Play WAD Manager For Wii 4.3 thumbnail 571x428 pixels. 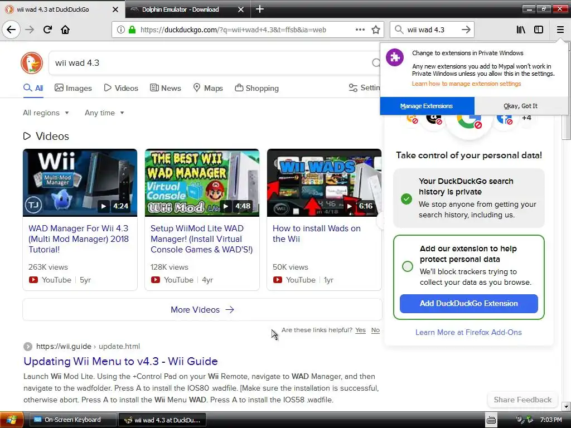pos(80,183)
